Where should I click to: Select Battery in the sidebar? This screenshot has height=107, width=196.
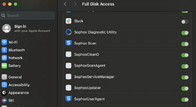[14, 66]
